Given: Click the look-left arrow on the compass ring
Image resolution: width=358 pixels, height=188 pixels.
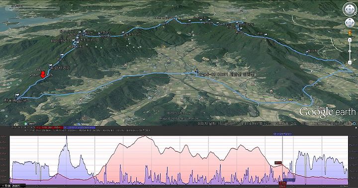Looking at the screenshot, I should pyautogui.click(x=346, y=9).
